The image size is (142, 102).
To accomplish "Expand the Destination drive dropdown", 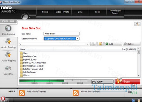I will (78, 39).
